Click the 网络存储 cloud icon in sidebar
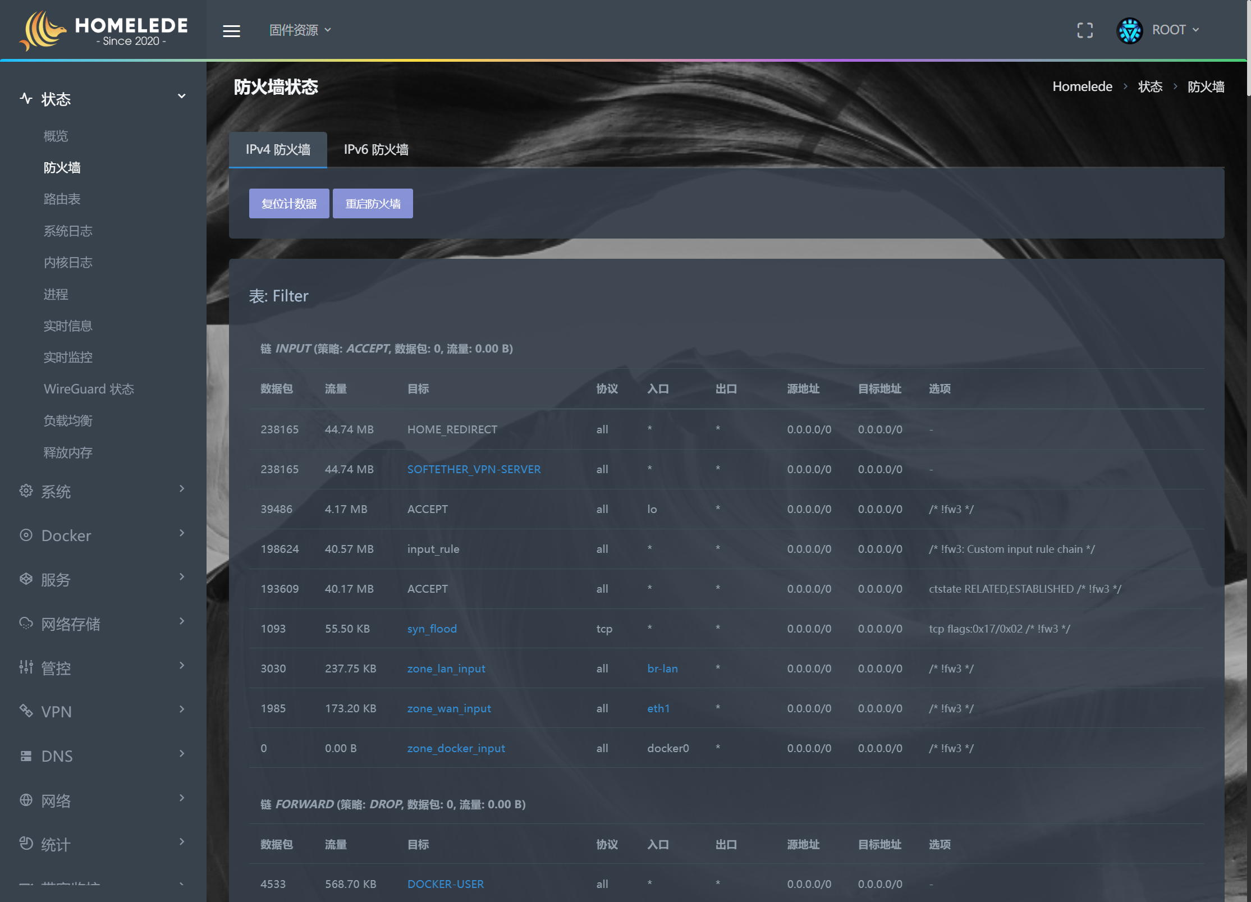Image resolution: width=1251 pixels, height=902 pixels. click(x=26, y=623)
